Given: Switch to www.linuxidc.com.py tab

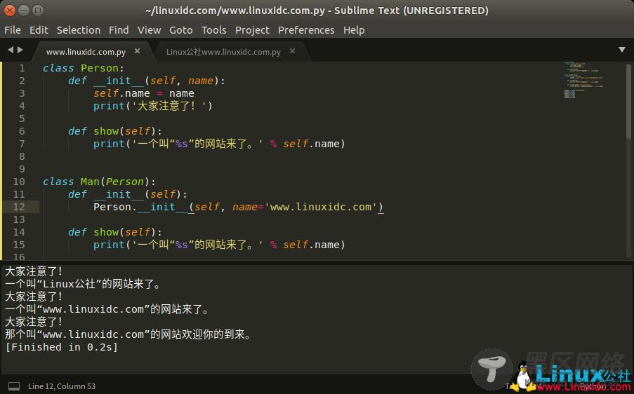Looking at the screenshot, I should [x=86, y=52].
